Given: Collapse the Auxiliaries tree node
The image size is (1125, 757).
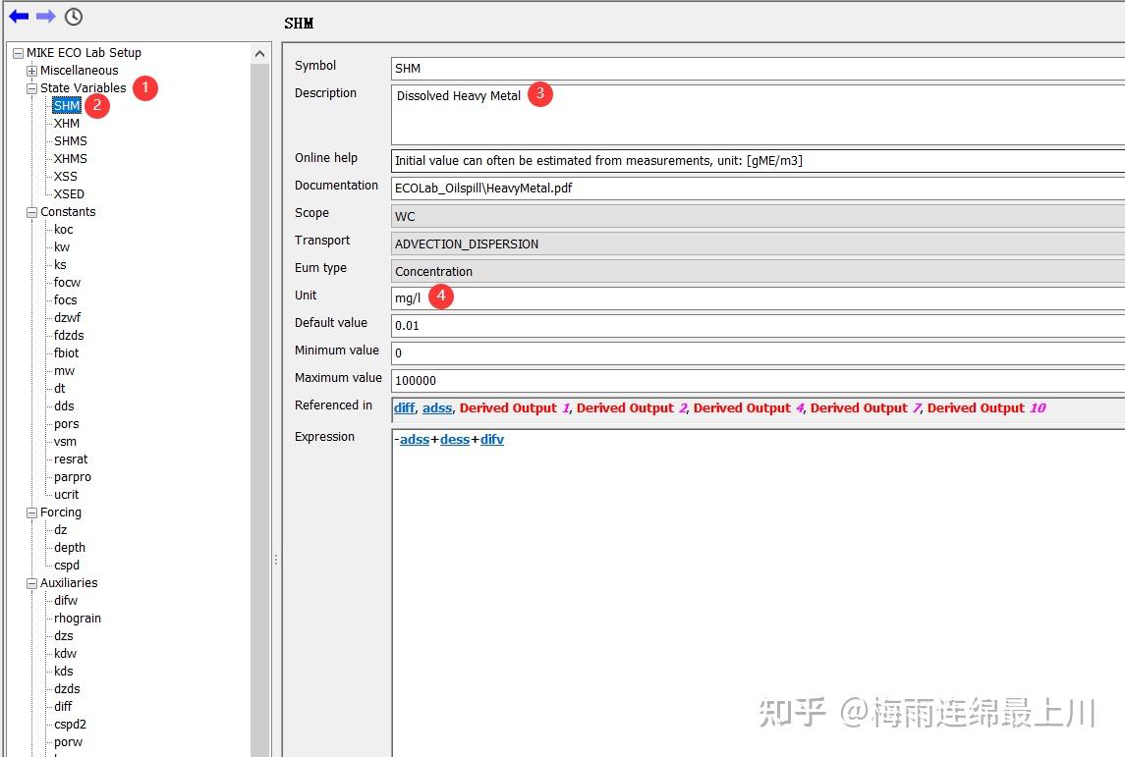Looking at the screenshot, I should [31, 584].
